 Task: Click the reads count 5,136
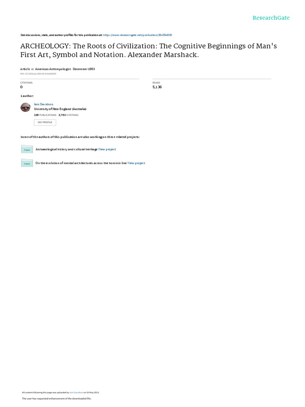pos(157,87)
